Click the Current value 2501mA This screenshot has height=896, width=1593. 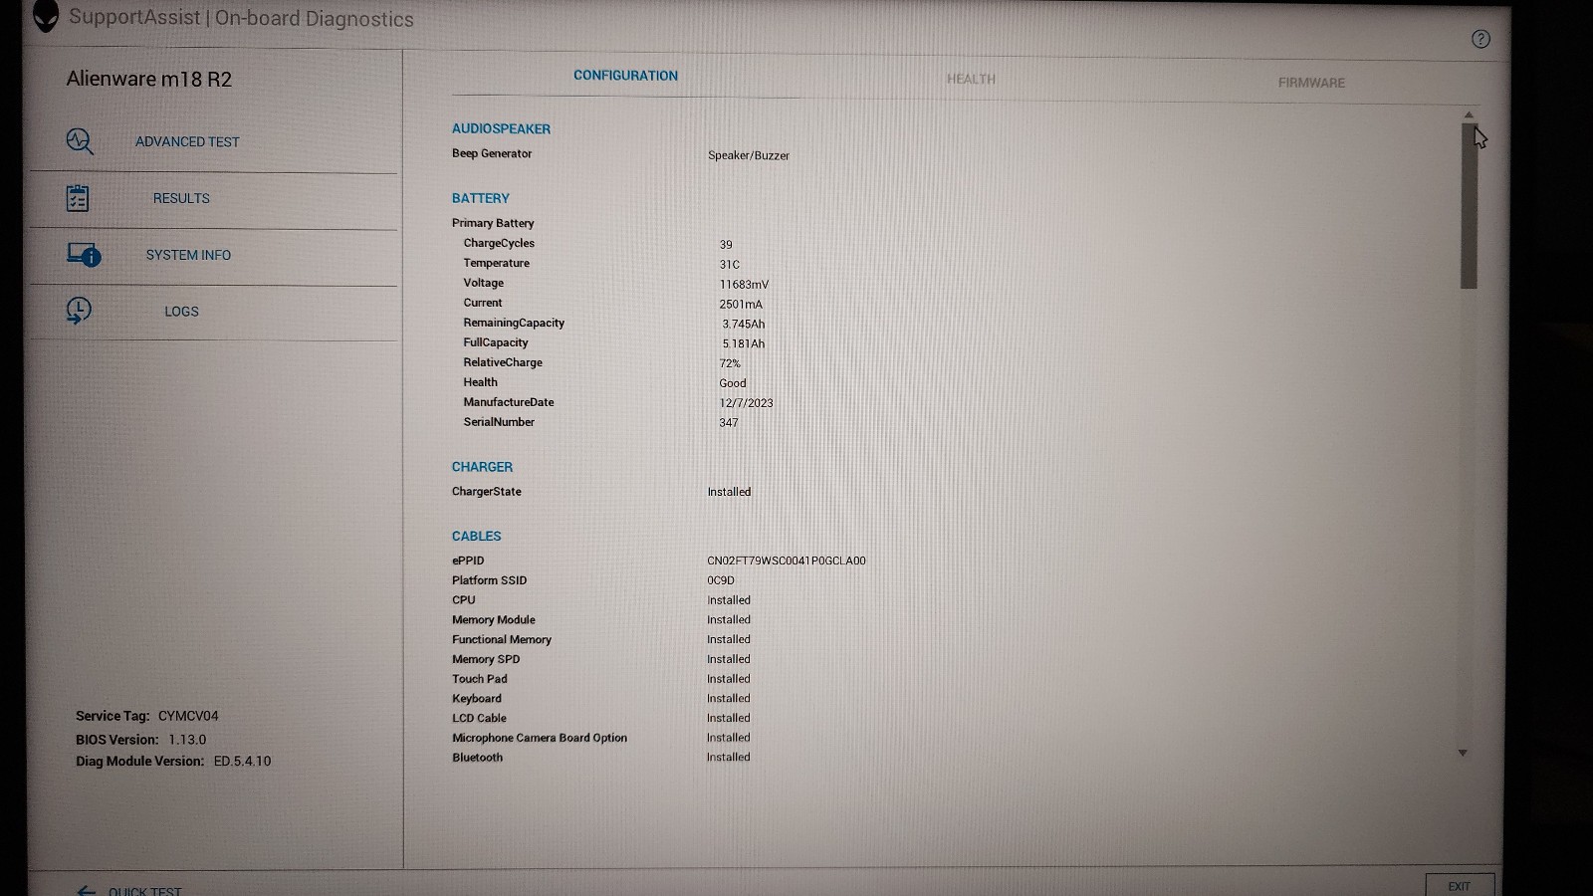741,304
